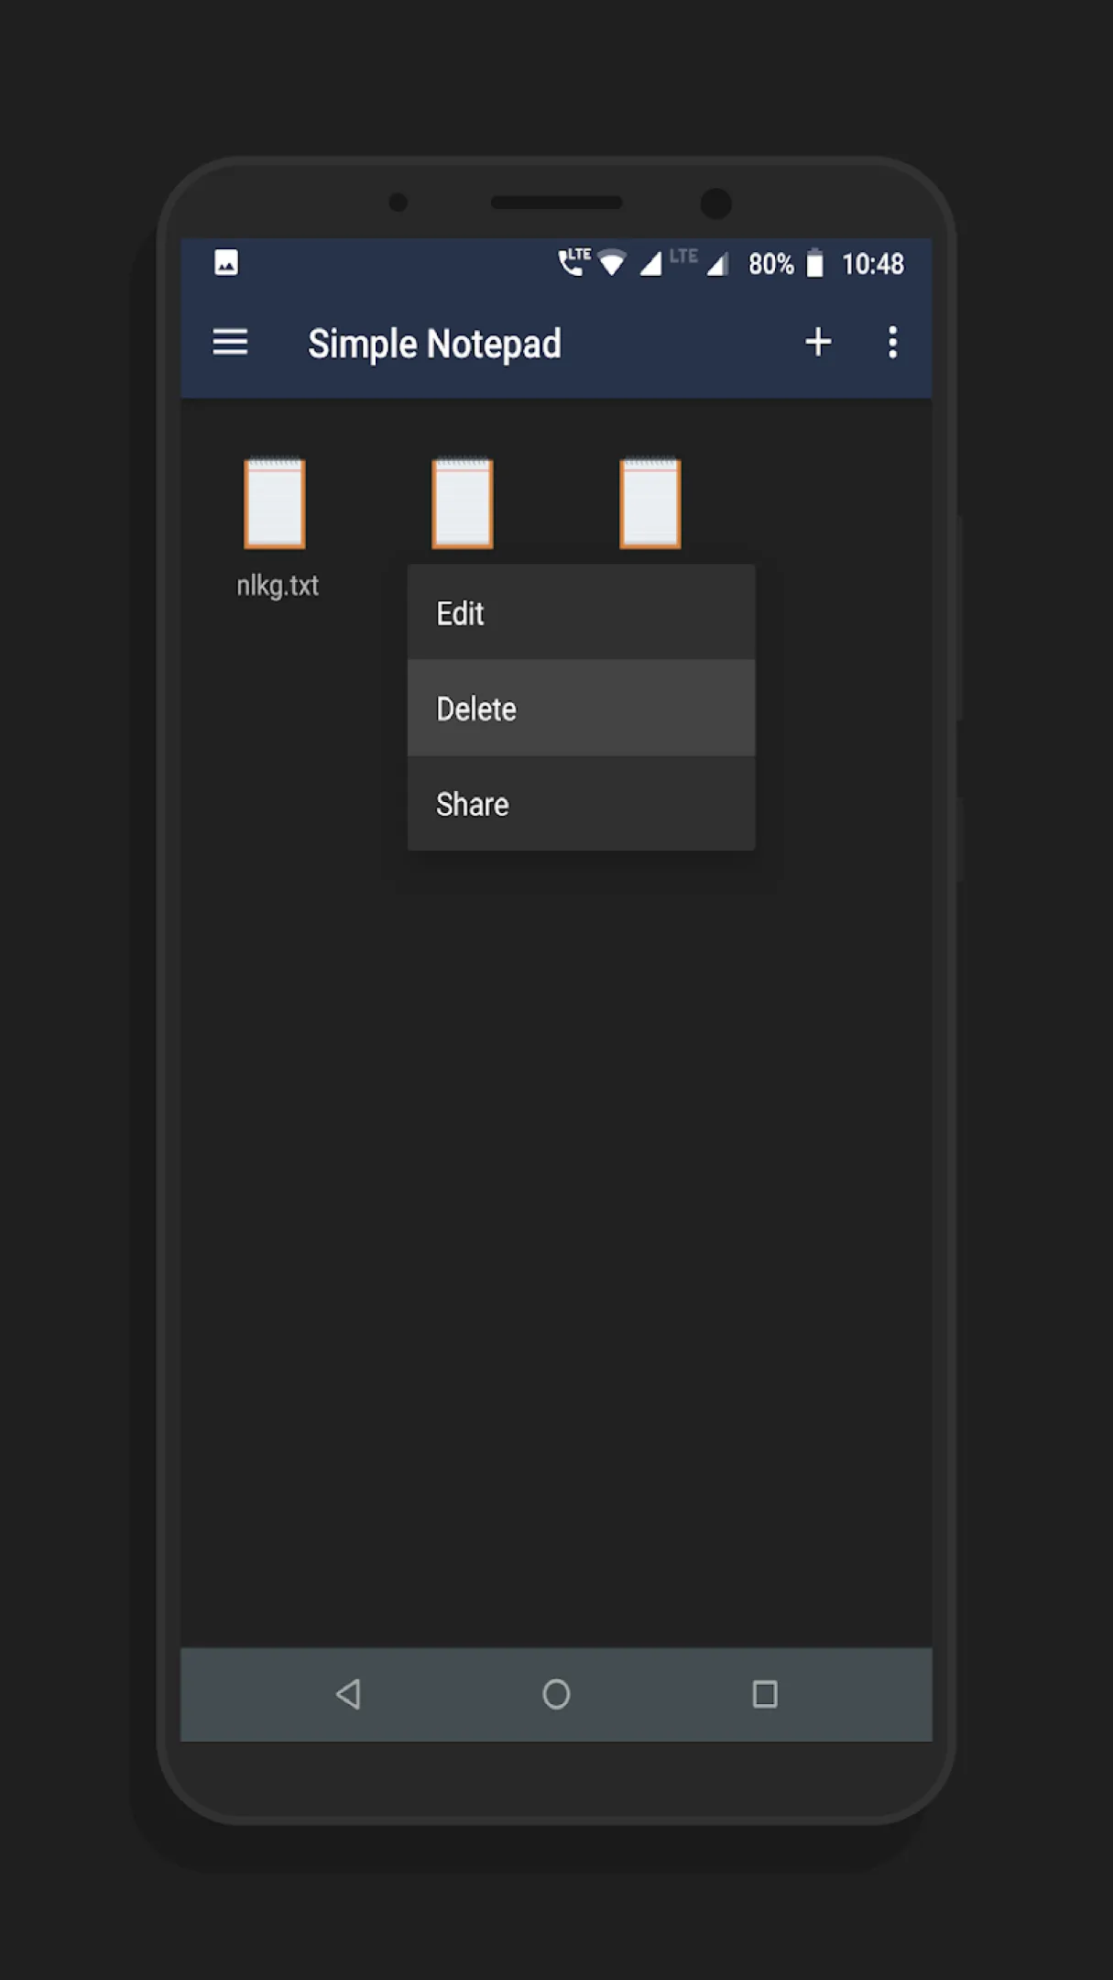Tap the image notification icon in status bar
The height and width of the screenshot is (1980, 1113).
pos(226,263)
